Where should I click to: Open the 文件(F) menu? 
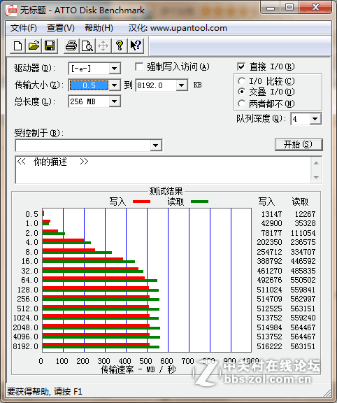tap(23, 28)
